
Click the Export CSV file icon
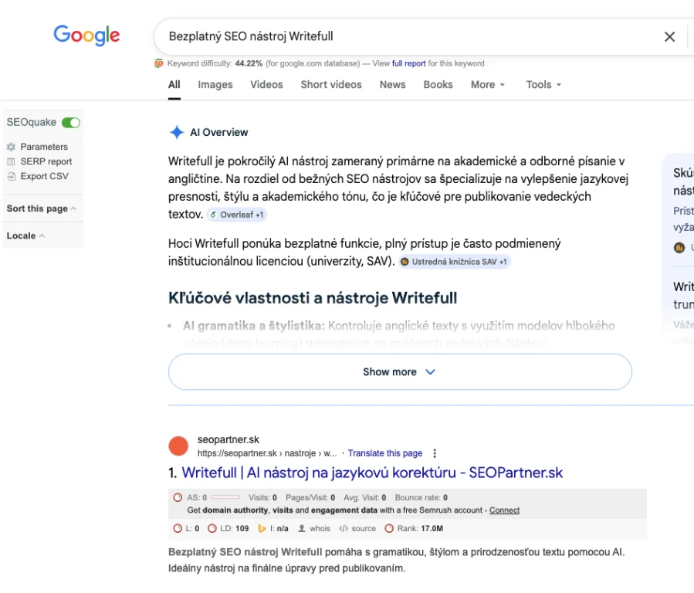(x=11, y=176)
